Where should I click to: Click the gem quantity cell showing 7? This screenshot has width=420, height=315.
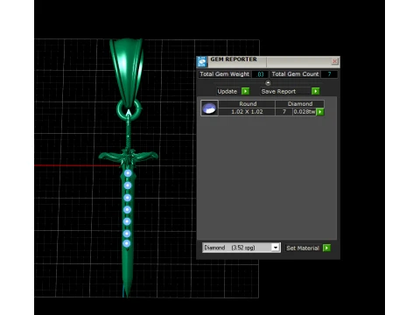tap(284, 112)
